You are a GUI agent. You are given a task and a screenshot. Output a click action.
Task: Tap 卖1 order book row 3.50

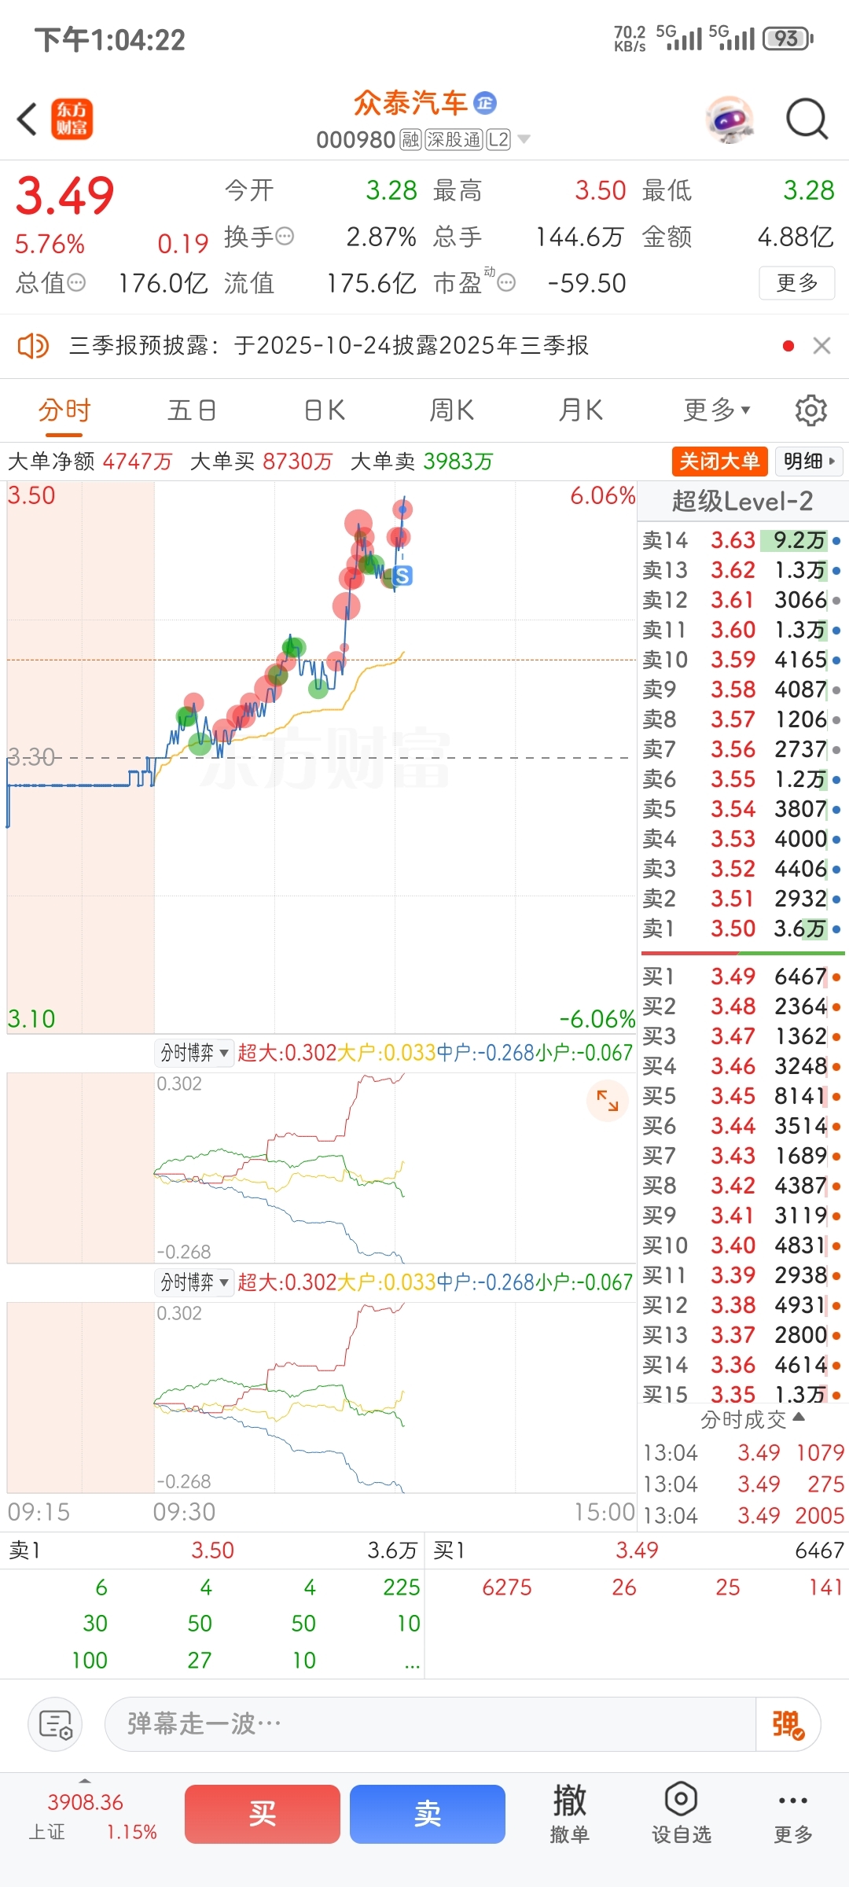(742, 929)
